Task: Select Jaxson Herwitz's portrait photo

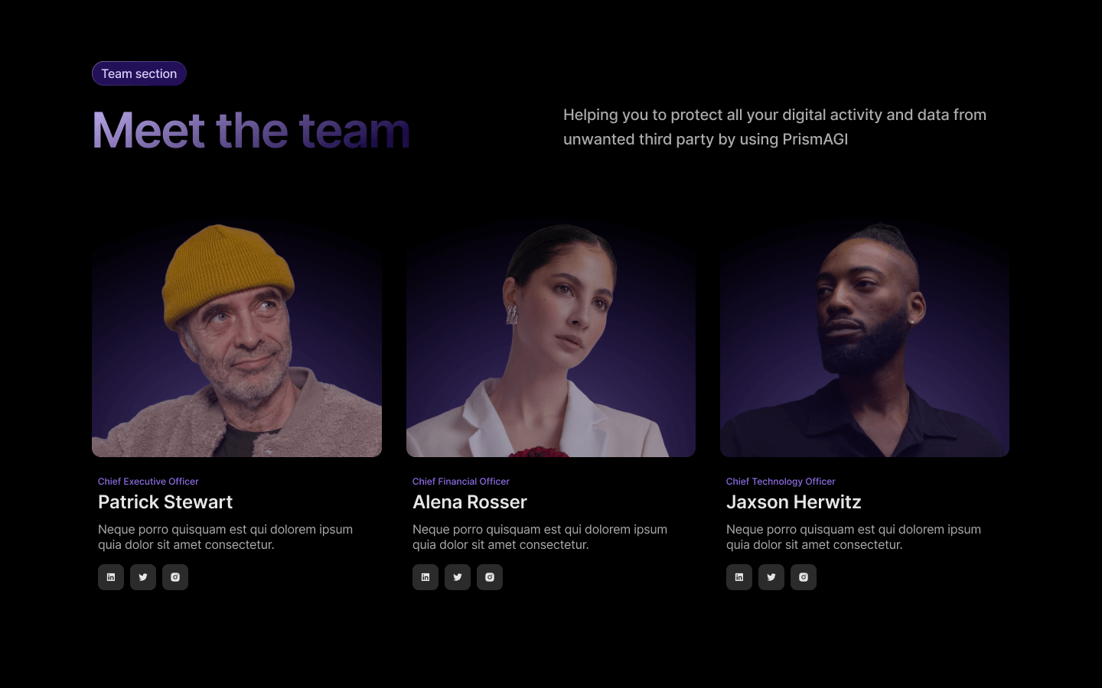Action: pos(865,339)
